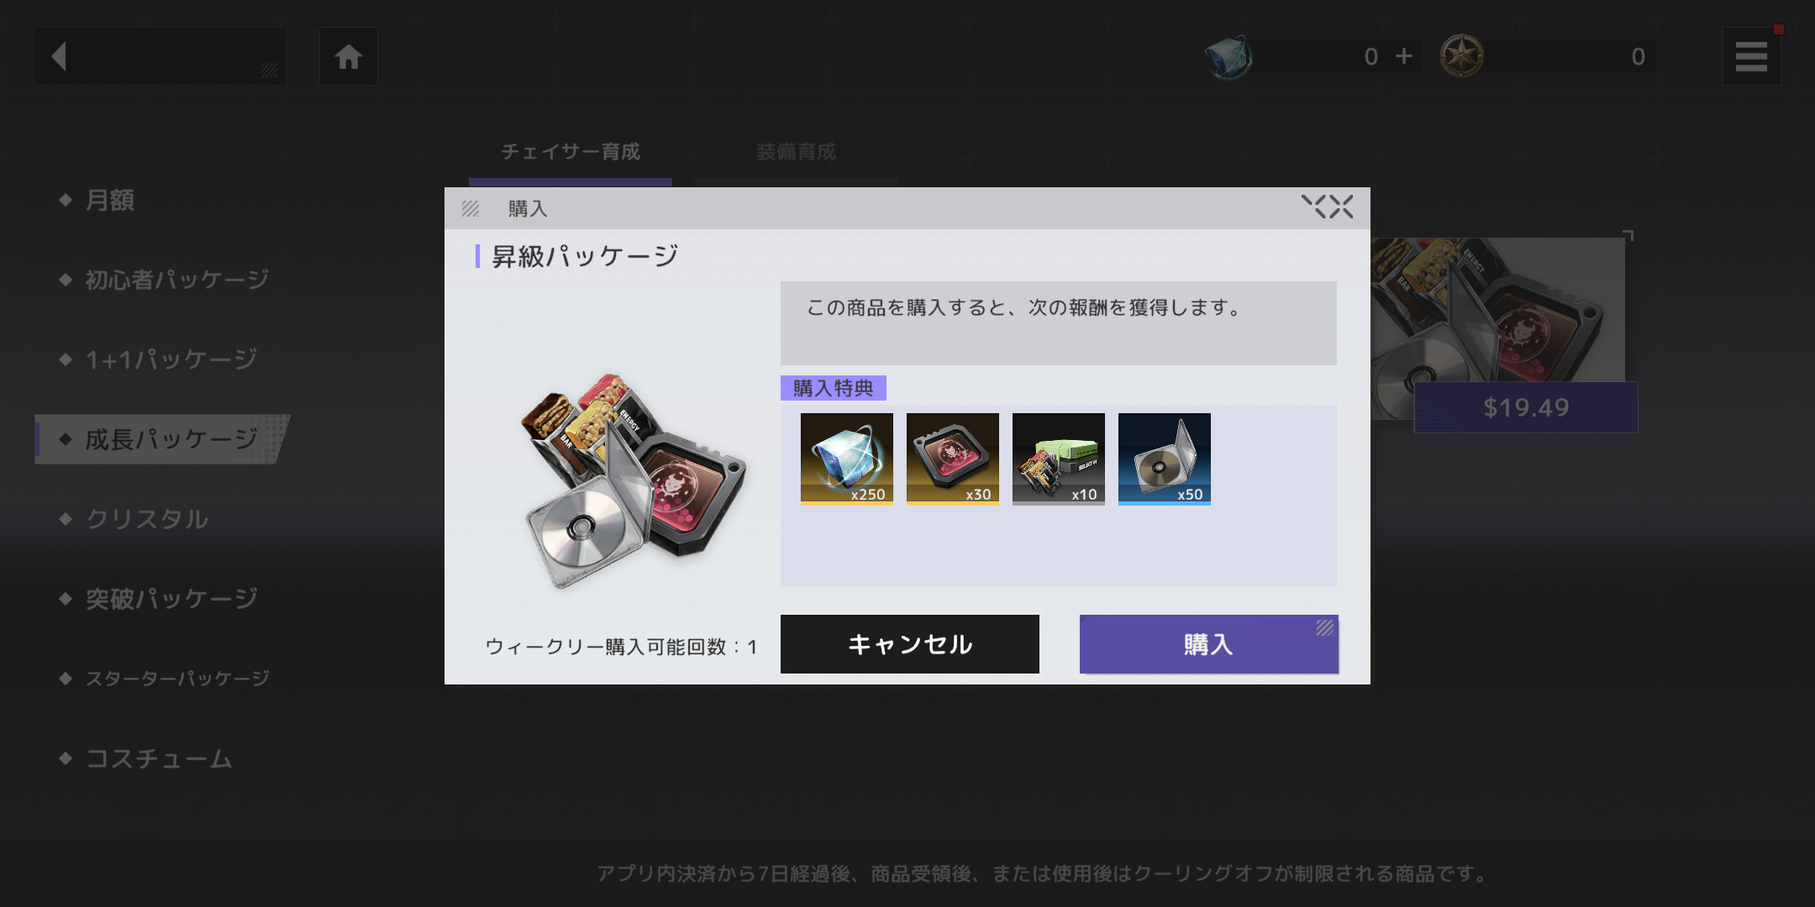
Task: Click the blue crystal cube currency icon
Action: click(x=1228, y=56)
